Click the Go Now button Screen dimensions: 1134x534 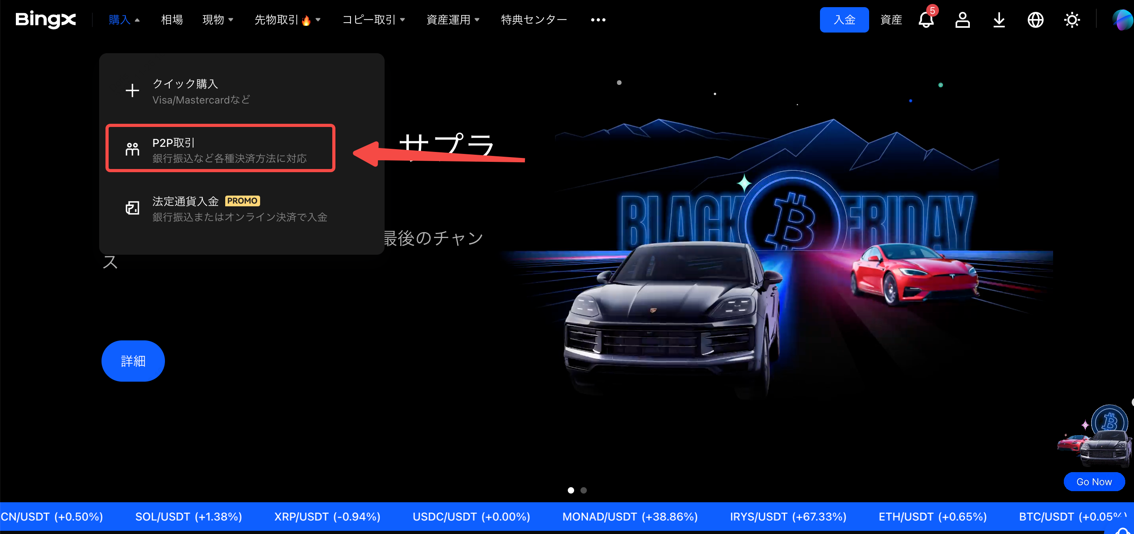1094,482
